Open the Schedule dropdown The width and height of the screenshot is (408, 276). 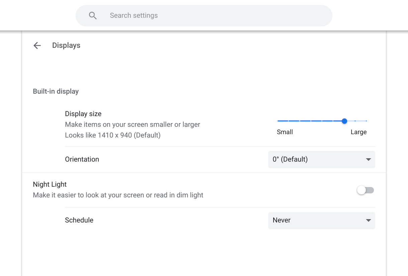click(x=321, y=220)
